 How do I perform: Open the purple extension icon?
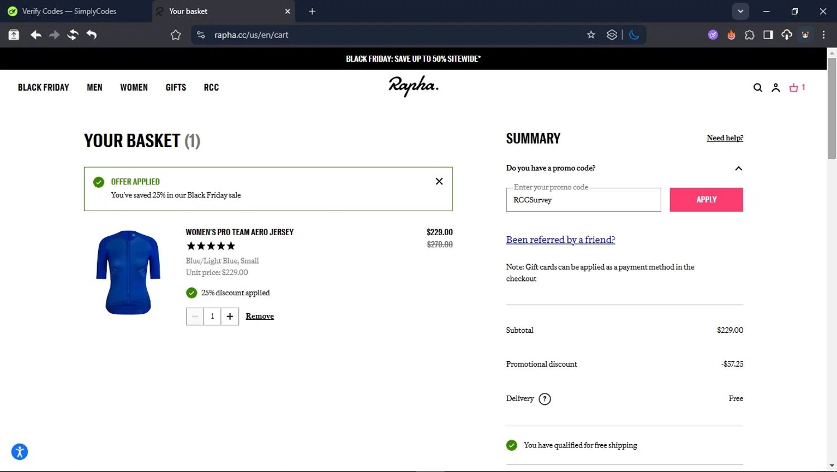713,35
